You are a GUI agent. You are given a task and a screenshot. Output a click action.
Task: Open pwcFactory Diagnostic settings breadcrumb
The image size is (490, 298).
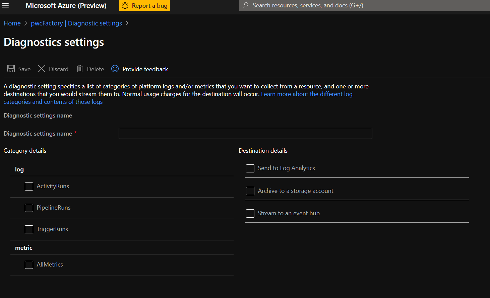[x=76, y=23]
